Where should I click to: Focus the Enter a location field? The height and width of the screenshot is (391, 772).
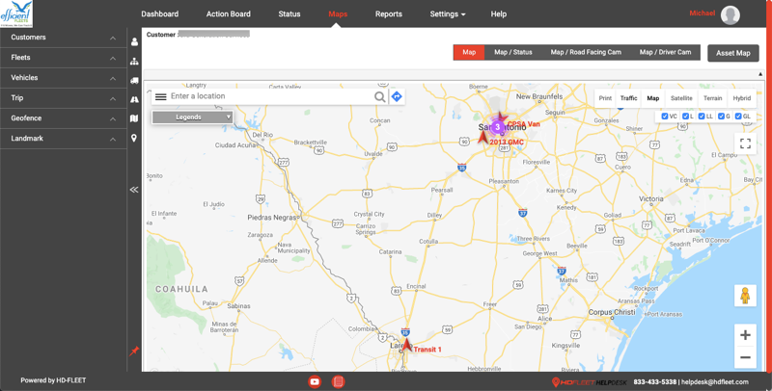coord(271,96)
